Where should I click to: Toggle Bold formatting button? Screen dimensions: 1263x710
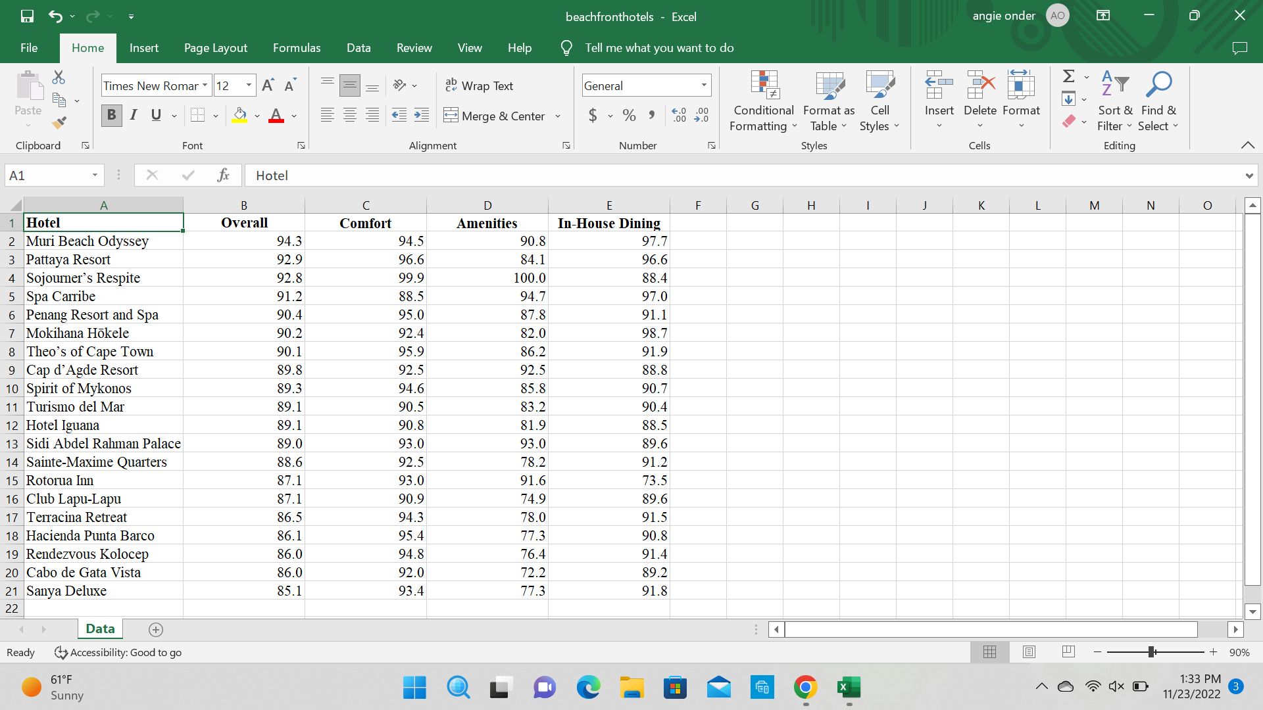point(111,116)
